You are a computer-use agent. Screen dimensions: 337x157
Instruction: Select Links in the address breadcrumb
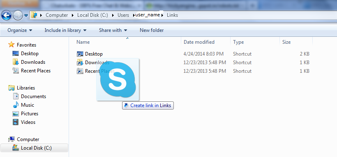tap(172, 15)
